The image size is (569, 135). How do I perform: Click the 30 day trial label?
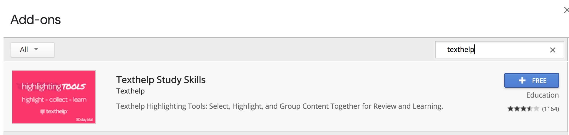84,120
